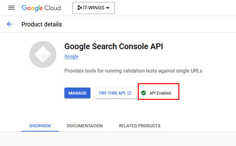
Task: Open the RELATED PRODUCTS tab
Action: 140,126
